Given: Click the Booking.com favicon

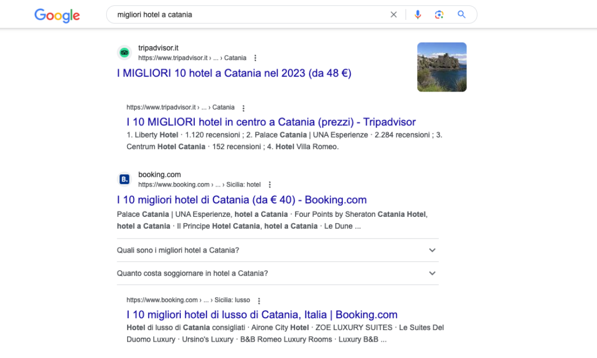Looking at the screenshot, I should pyautogui.click(x=124, y=179).
